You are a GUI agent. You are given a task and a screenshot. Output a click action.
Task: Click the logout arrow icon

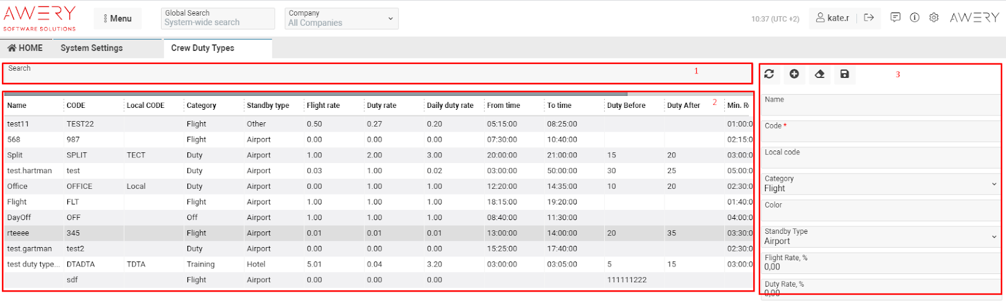coord(869,18)
